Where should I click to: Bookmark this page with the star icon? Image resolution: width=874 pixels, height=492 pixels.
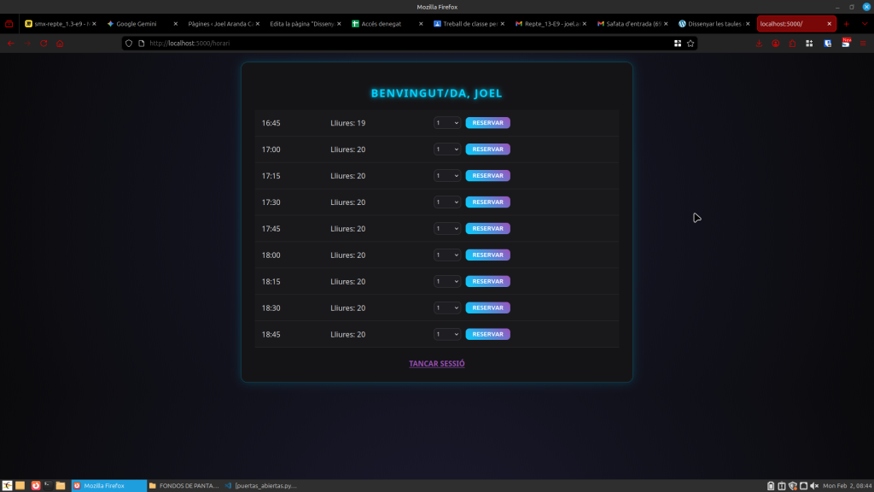point(690,43)
